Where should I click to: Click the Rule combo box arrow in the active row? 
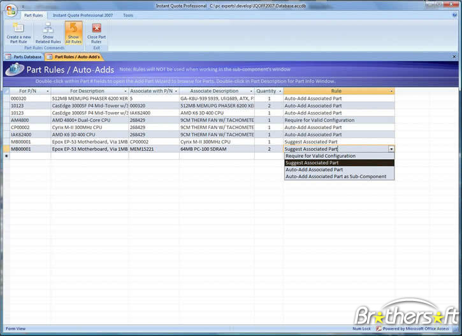391,149
